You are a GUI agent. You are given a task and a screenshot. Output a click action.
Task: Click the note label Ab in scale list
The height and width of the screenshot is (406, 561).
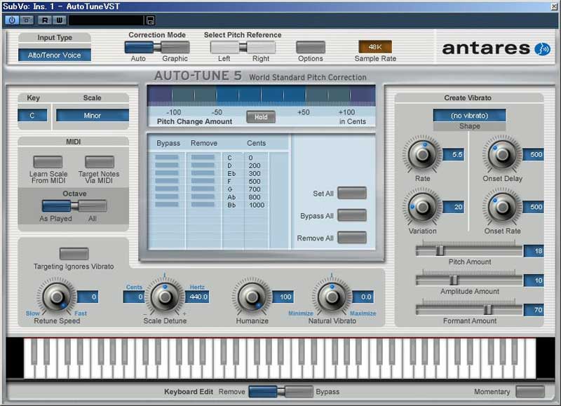[231, 197]
